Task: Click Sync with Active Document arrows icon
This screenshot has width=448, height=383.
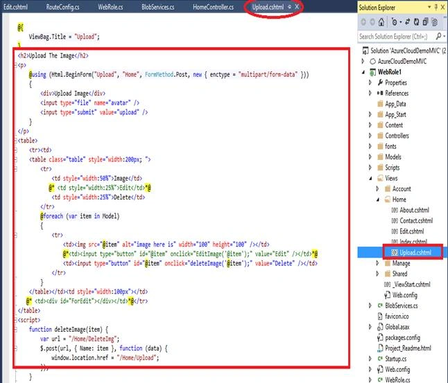Action: (407, 22)
